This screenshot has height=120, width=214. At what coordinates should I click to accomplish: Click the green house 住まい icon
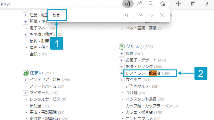point(26,73)
